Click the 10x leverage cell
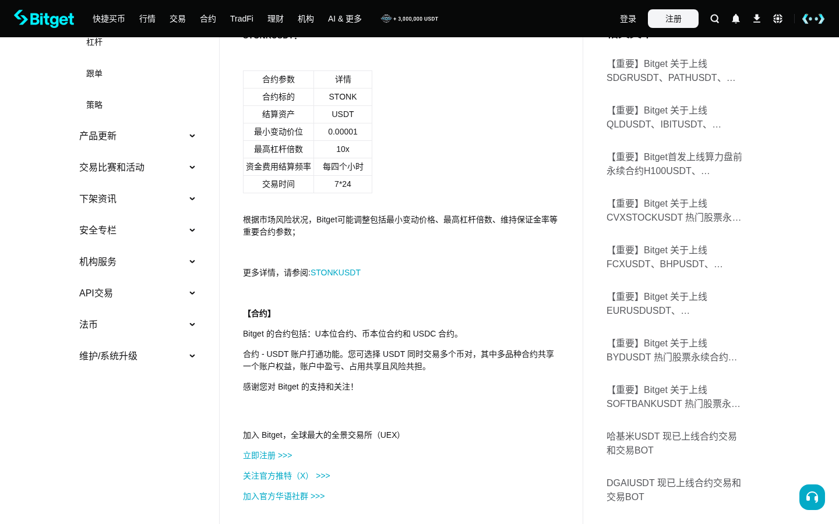839x524 pixels. pos(343,149)
